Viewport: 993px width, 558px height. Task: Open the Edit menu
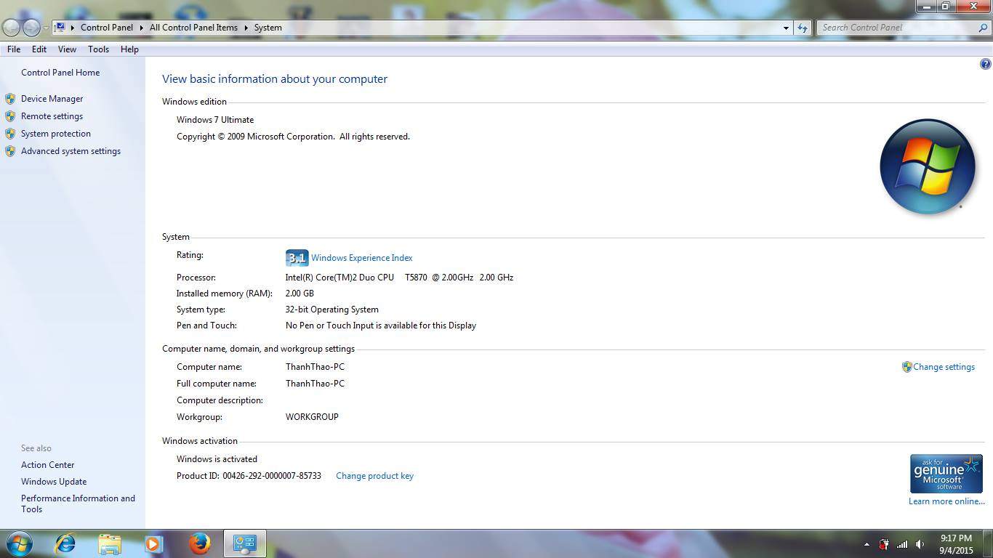(39, 49)
